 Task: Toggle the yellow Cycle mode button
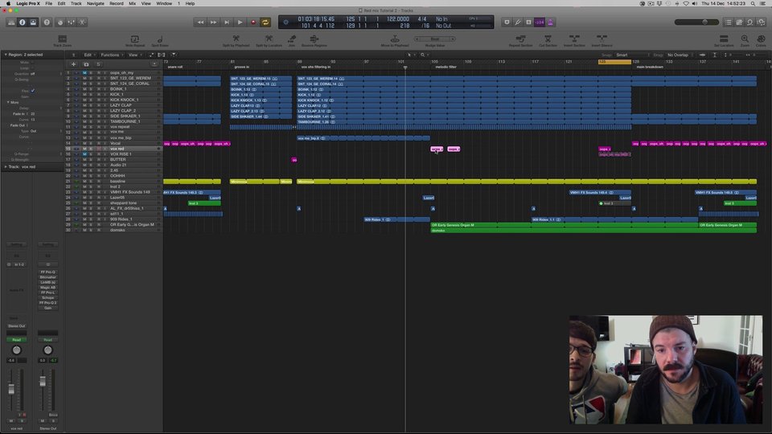[265, 23]
